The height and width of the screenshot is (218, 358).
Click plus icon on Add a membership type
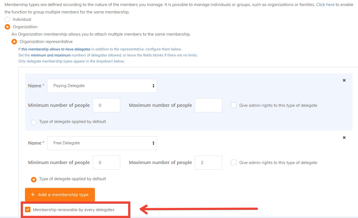click(33, 195)
